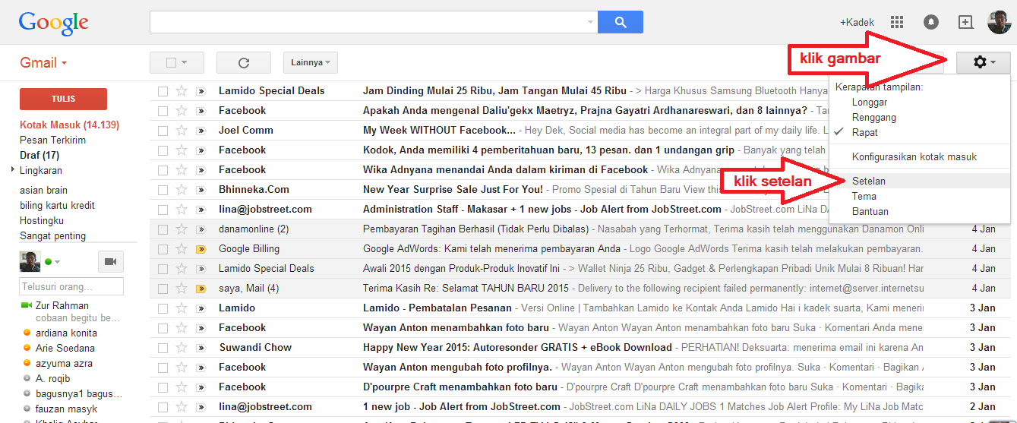Star the danamonline email
The height and width of the screenshot is (423, 1017).
click(182, 229)
